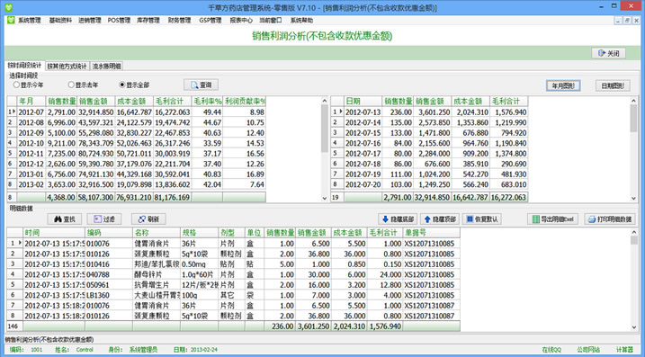
Task: Open the 系统管理 menu
Action: tap(29, 20)
